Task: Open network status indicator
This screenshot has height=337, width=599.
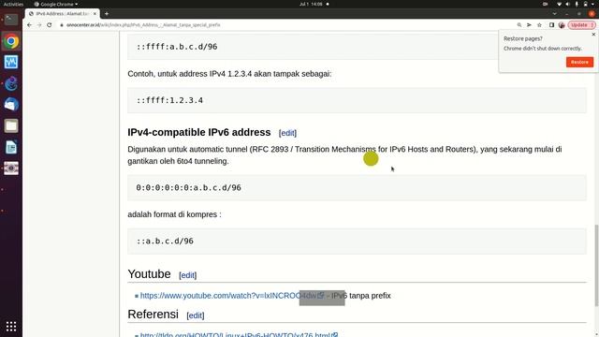Action: pyautogui.click(x=560, y=4)
